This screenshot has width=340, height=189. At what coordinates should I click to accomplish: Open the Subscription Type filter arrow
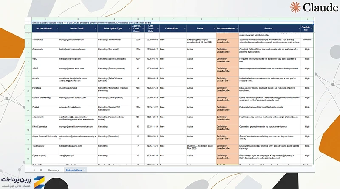tap(129, 28)
